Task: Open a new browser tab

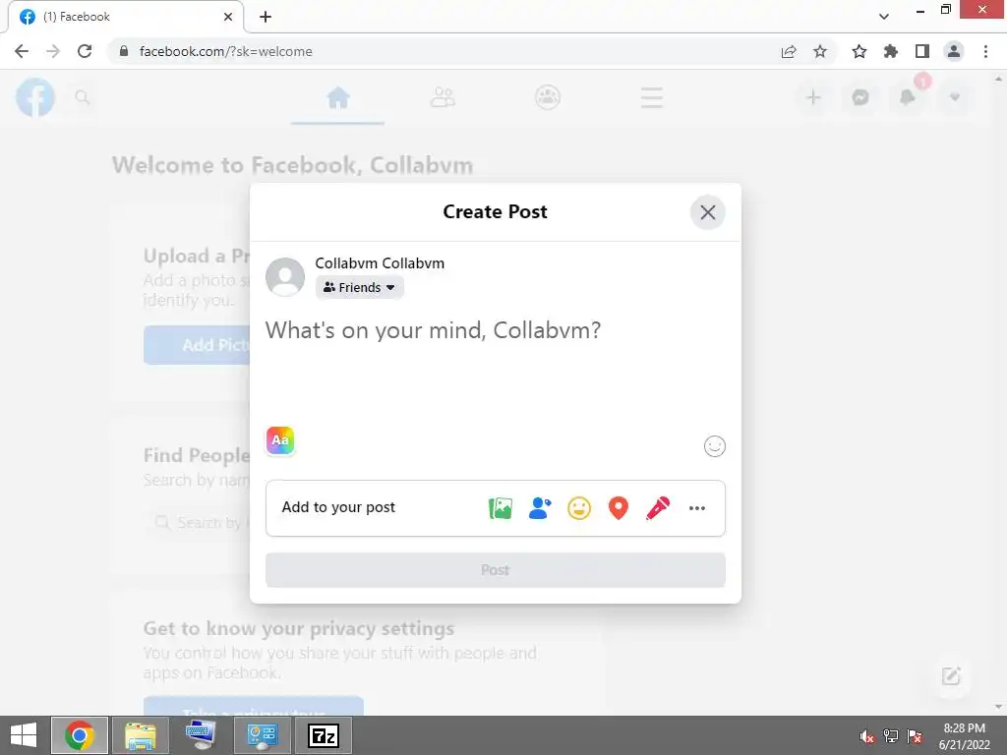Action: coord(266,17)
